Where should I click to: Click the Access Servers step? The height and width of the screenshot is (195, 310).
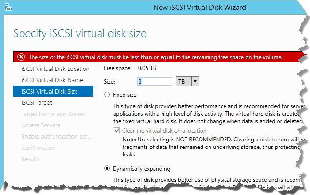[x=41, y=125]
